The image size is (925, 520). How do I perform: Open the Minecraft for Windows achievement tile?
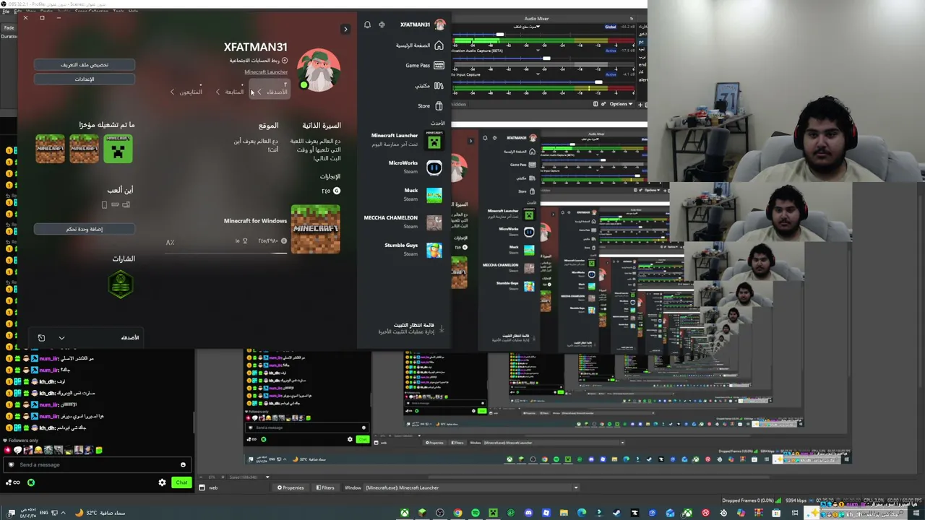pyautogui.click(x=315, y=229)
